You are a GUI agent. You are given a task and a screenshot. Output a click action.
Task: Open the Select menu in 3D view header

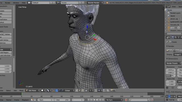point(8,90)
